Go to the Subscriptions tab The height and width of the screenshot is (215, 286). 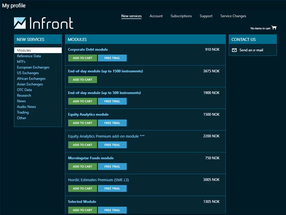tap(181, 16)
